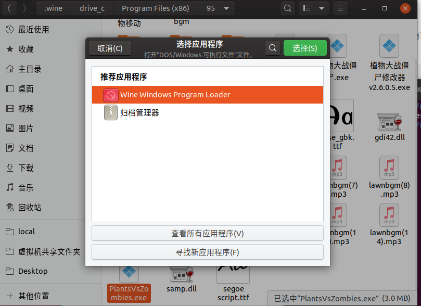Image resolution: width=421 pixels, height=306 pixels.
Task: Select the lawnbgm(8).mp3 file
Action: tap(389, 177)
